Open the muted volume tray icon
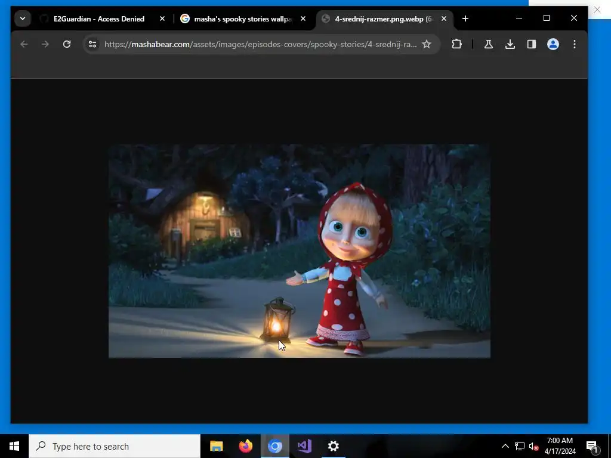 point(533,446)
